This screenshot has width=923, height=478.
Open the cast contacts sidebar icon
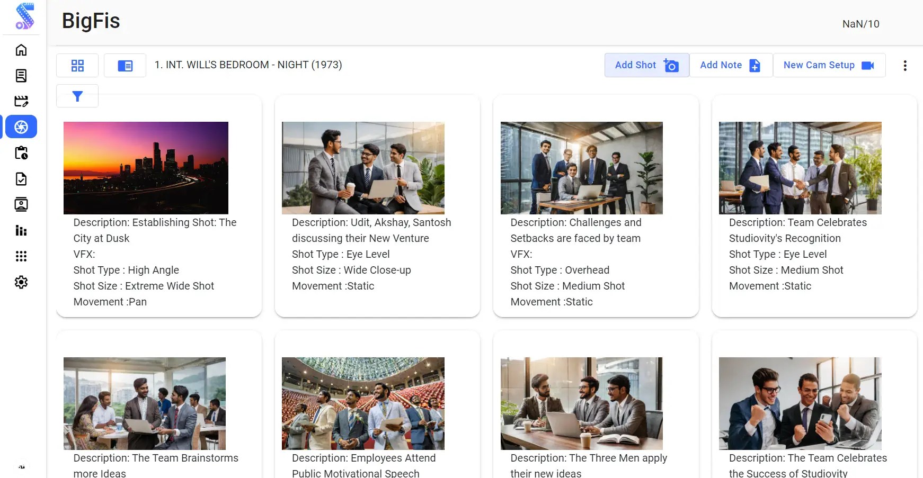[21, 204]
